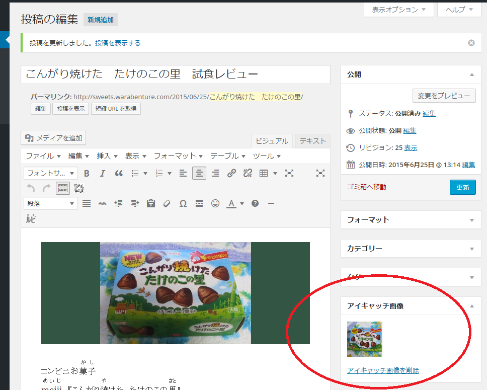Open the 表示オプション dropdown
This screenshot has width=487, height=390.
399,10
